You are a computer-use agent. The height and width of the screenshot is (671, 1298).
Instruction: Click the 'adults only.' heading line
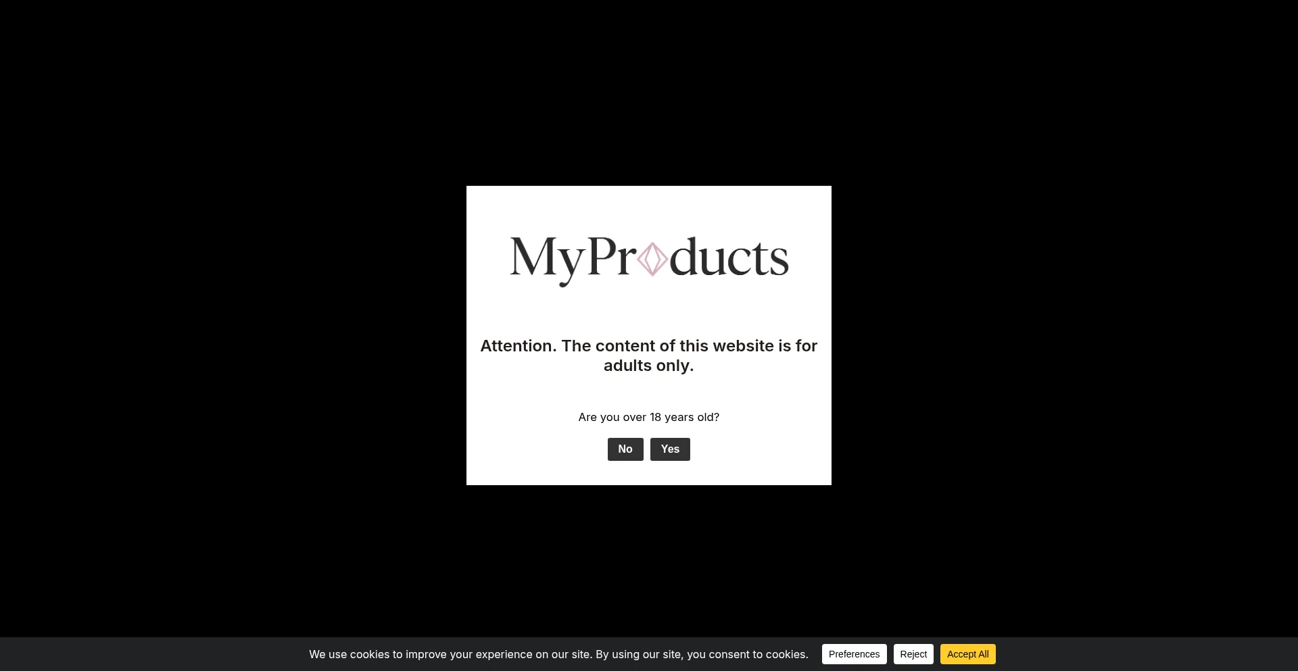(648, 366)
